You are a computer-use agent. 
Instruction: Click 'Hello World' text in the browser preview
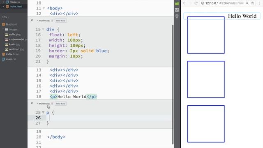click(242, 16)
